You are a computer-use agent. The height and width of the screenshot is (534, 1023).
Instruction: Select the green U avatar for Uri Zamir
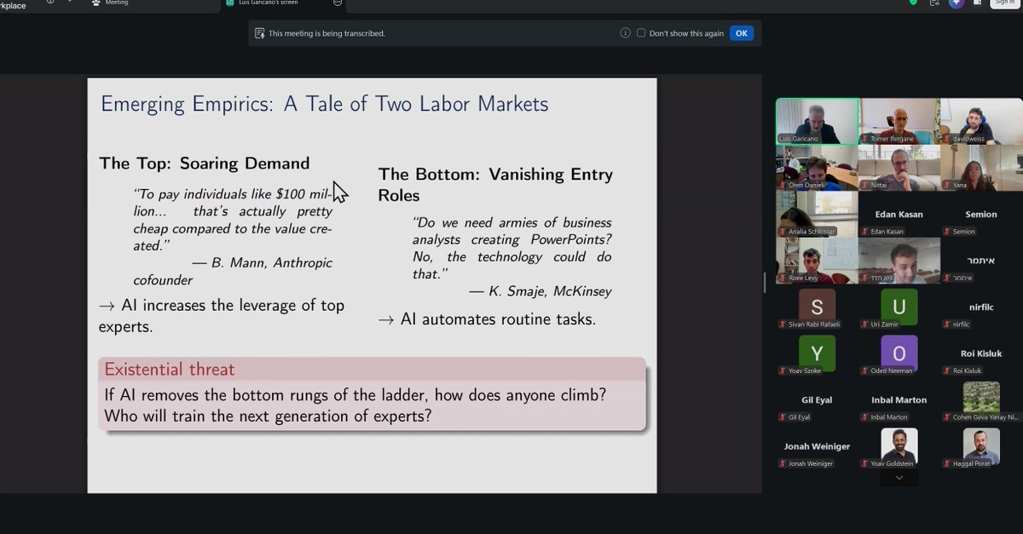pos(899,307)
